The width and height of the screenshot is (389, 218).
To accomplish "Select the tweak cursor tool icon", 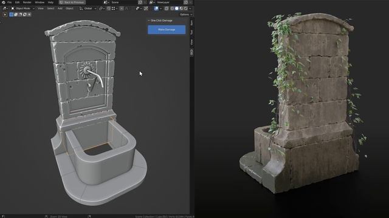I will point(5,15).
